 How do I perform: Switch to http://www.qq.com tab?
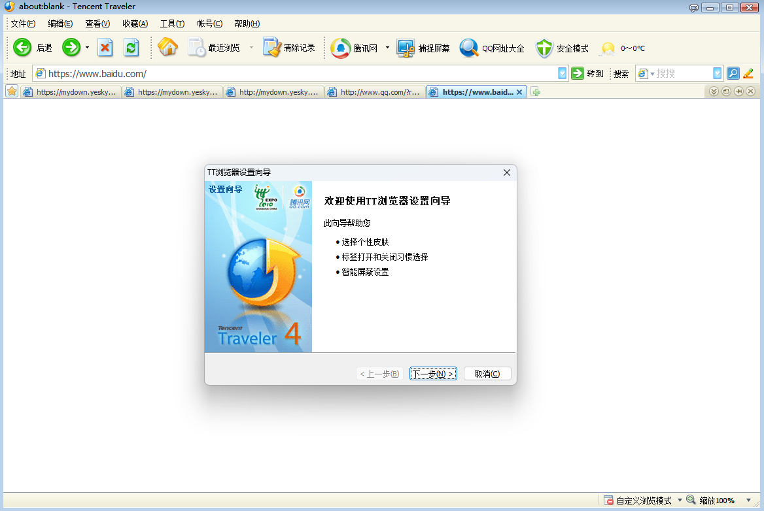tap(375, 92)
